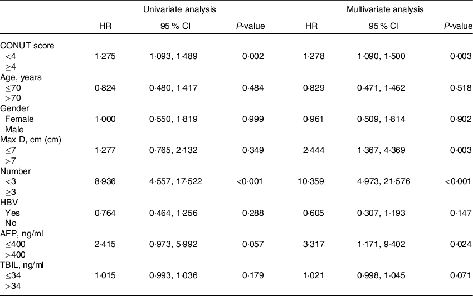473x296 pixels.
Task: Select the >34 category label
Action: (x=13, y=284)
